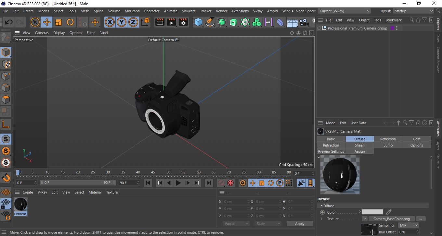Switch to the Reflection tab
442x236 pixels.
pyautogui.click(x=388, y=139)
